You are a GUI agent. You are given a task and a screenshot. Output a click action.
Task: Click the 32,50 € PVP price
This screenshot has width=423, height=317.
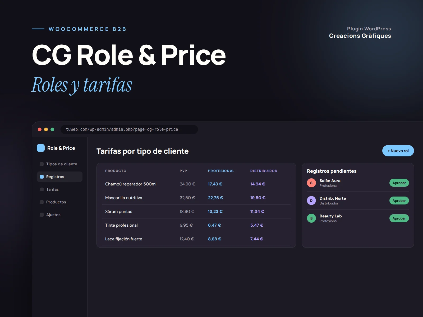187,198
